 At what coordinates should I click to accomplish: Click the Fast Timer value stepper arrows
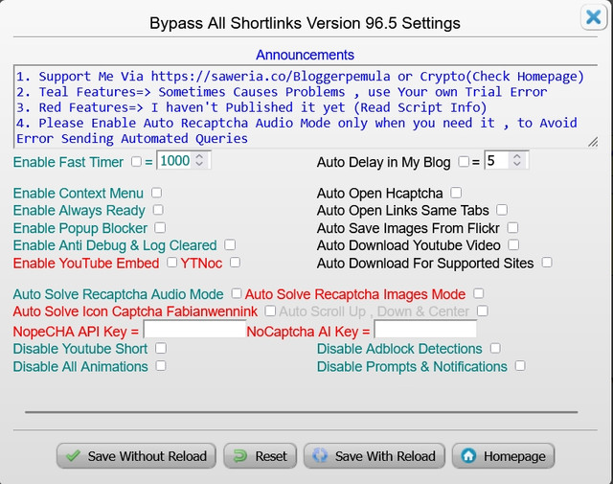(199, 161)
